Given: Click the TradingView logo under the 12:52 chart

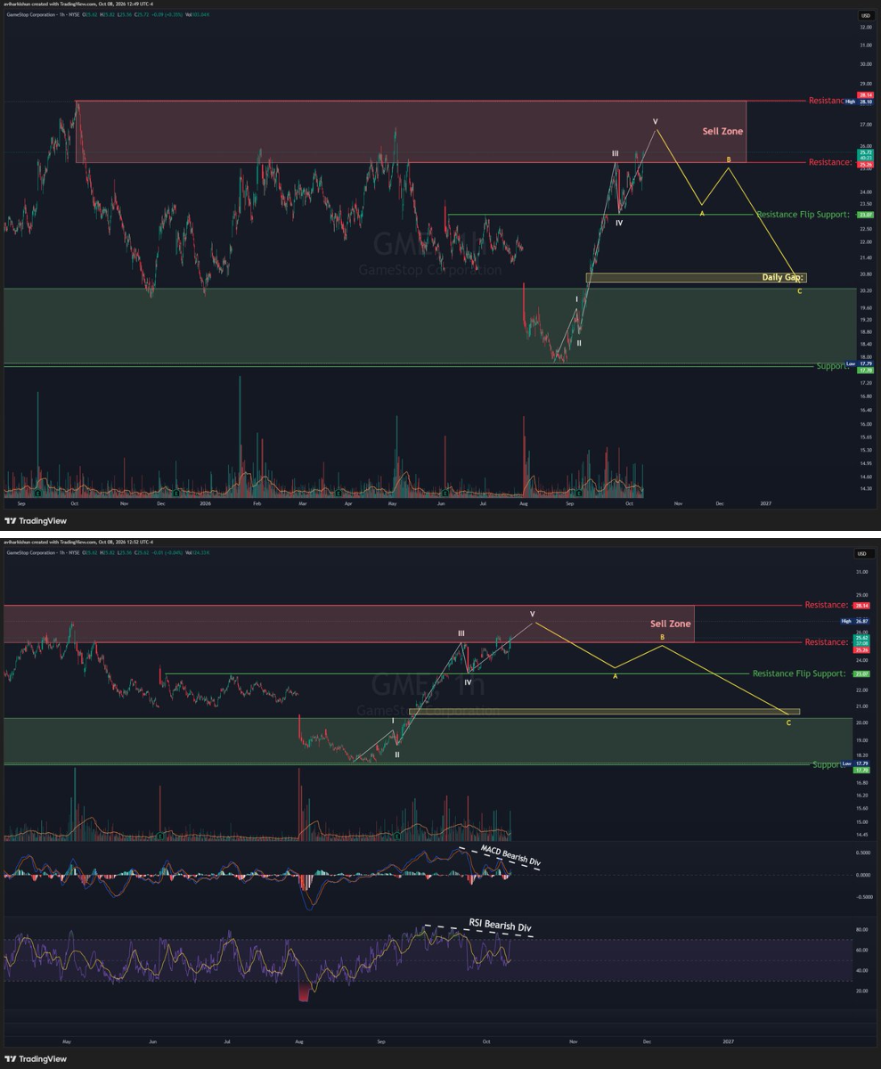Looking at the screenshot, I should pos(36,1059).
